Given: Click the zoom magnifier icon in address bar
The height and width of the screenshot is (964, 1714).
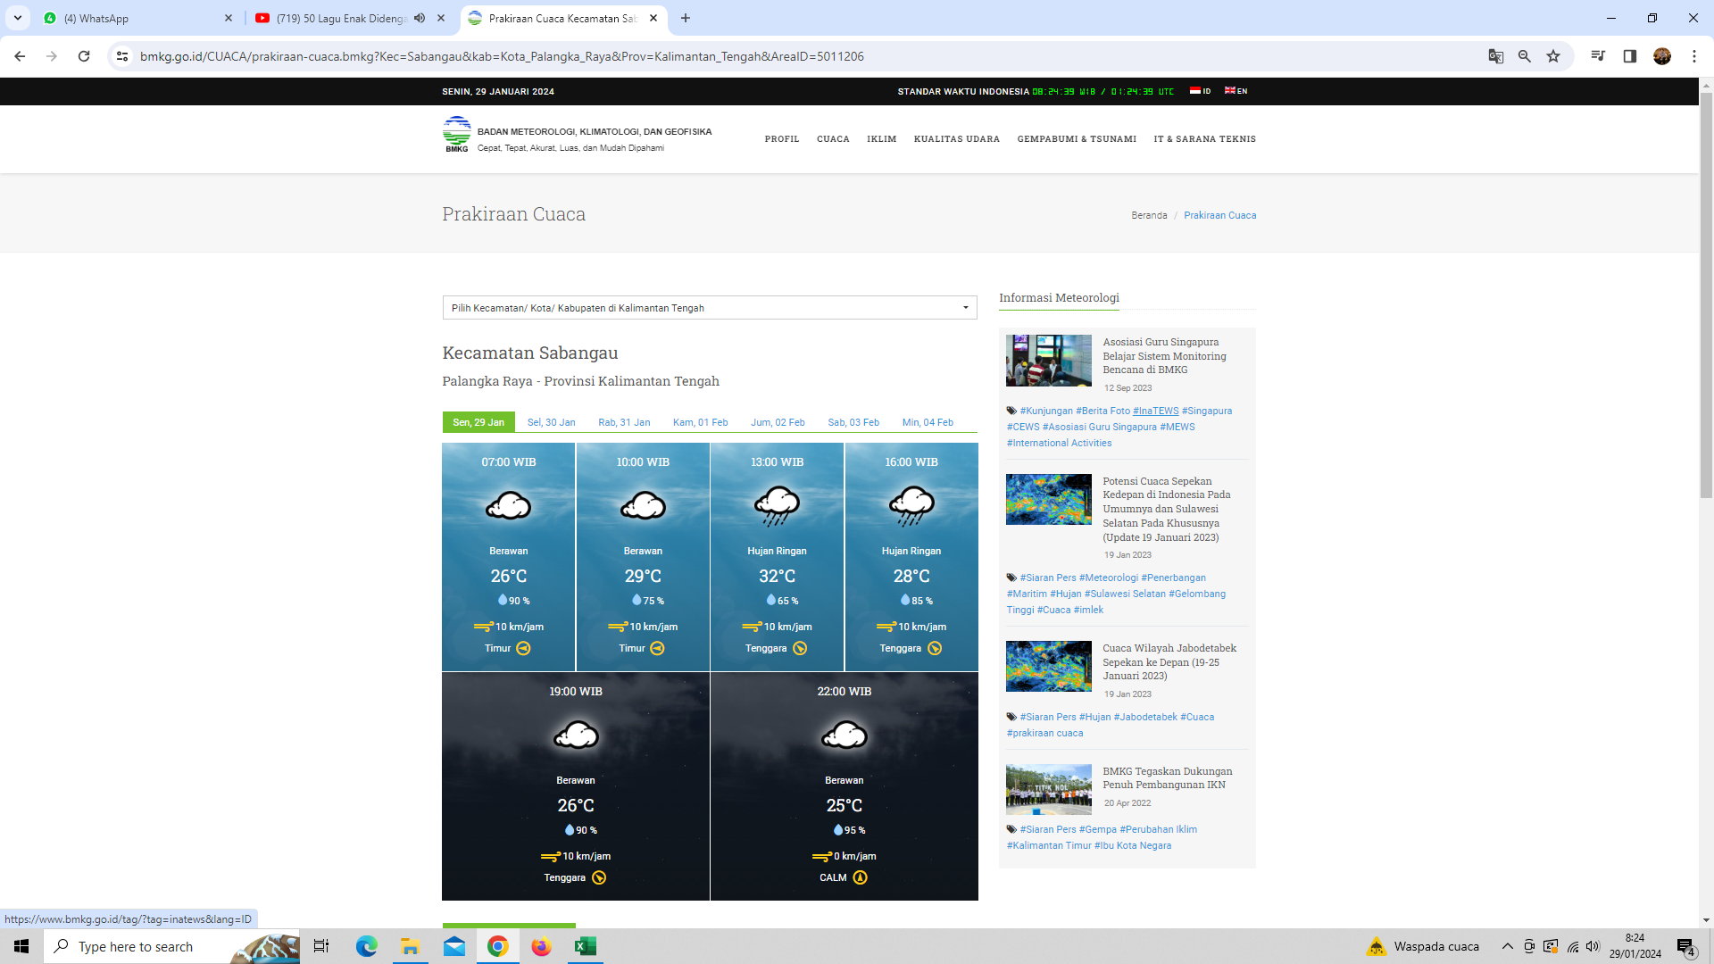Looking at the screenshot, I should (x=1525, y=56).
